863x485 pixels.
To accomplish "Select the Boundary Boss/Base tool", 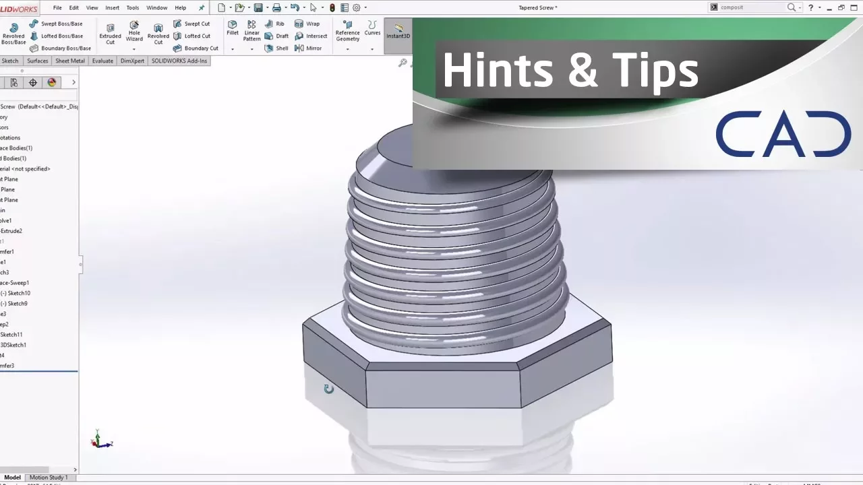I will 60,48.
